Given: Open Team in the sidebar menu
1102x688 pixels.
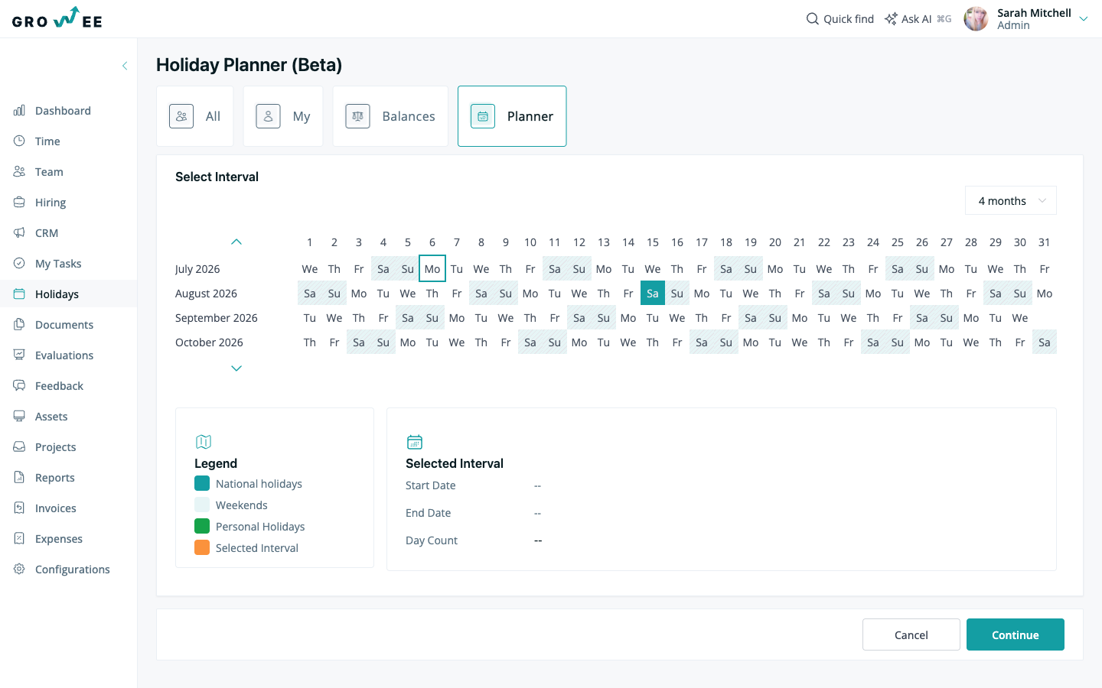Looking at the screenshot, I should click(x=69, y=172).
